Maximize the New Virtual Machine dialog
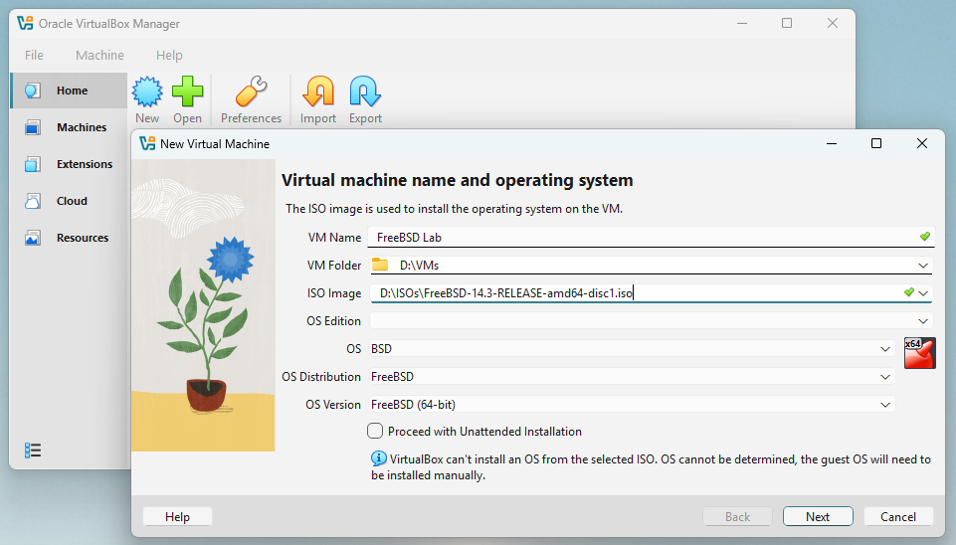 [876, 143]
